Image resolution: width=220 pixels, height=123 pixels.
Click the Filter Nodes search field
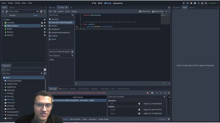click(x=24, y=11)
